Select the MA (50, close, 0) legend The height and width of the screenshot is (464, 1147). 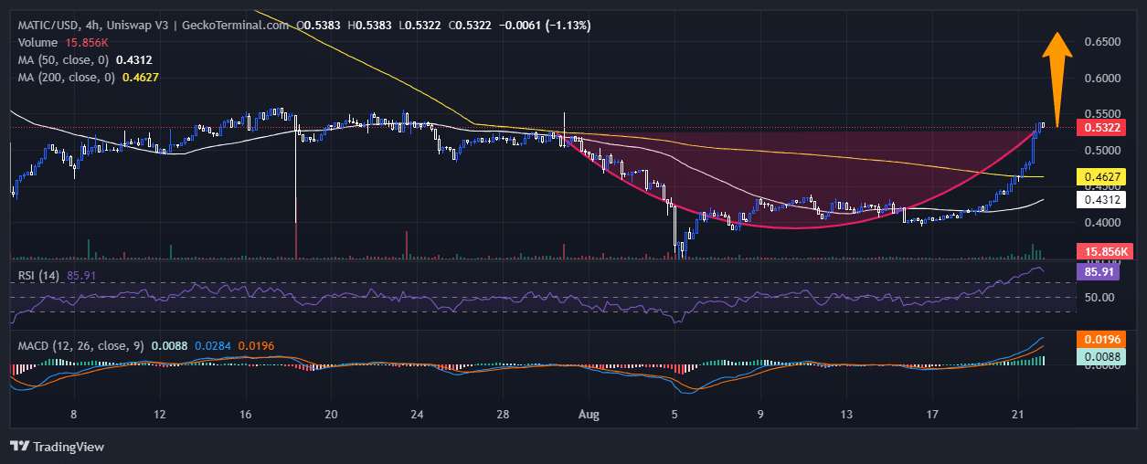[x=63, y=60]
